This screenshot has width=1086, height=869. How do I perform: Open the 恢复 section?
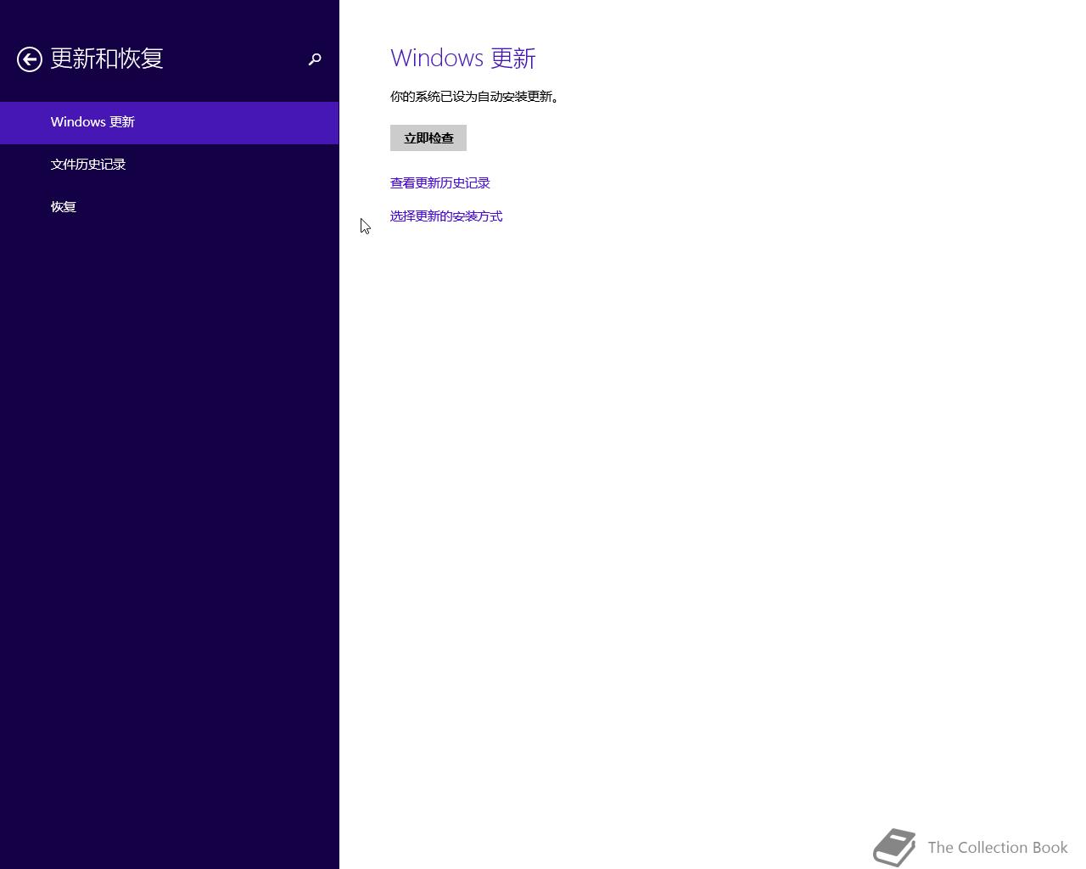169,207
